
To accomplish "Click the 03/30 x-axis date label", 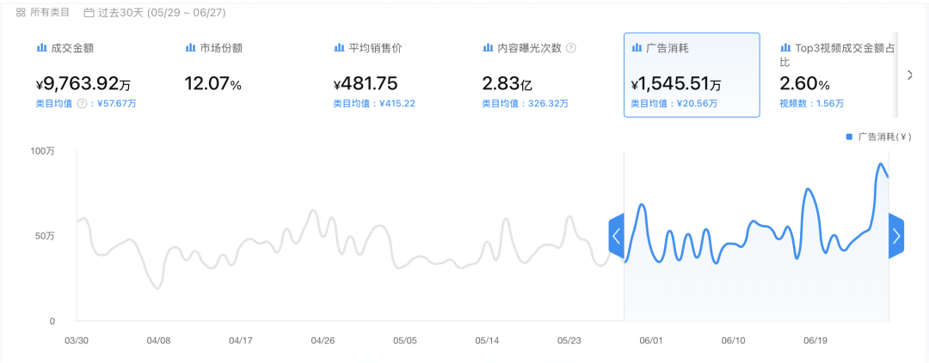I will pyautogui.click(x=77, y=342).
